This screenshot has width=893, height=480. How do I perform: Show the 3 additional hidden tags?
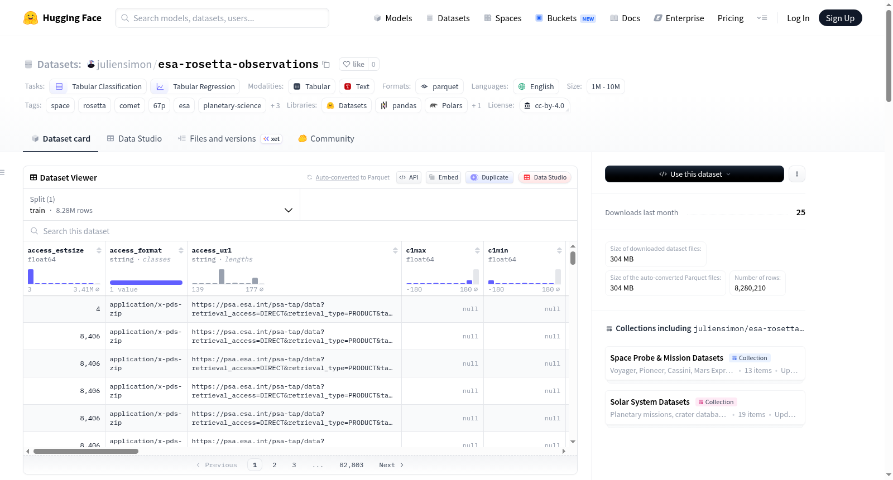tap(275, 105)
